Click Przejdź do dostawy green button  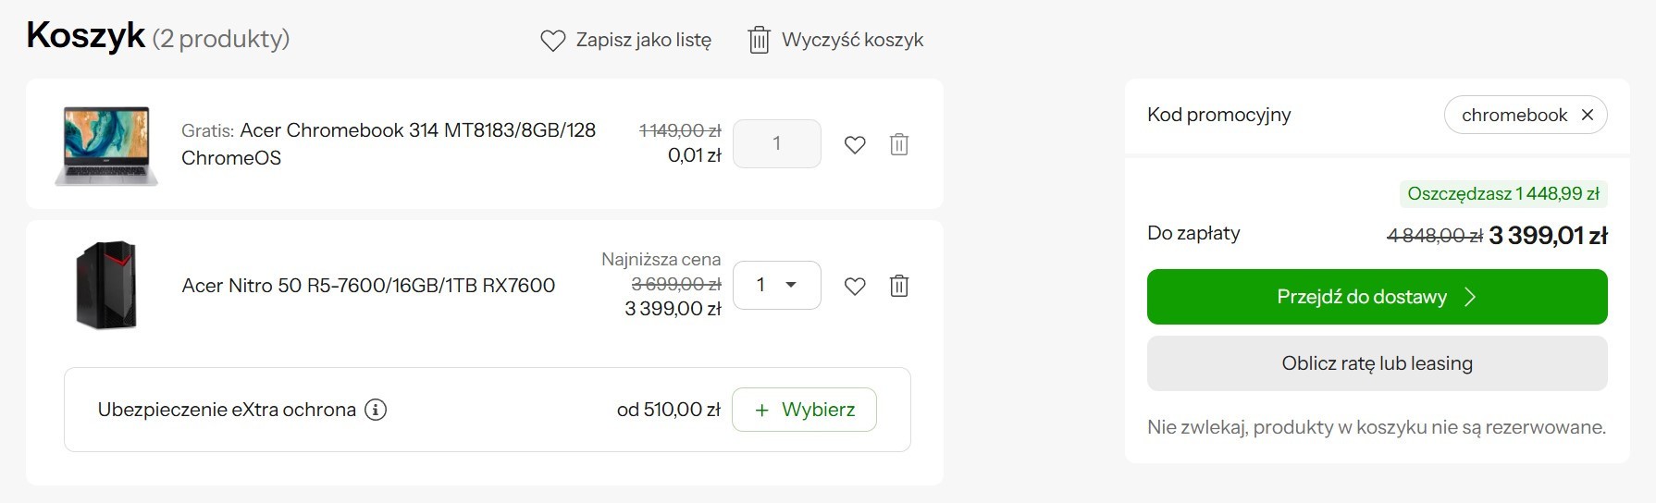click(x=1378, y=297)
